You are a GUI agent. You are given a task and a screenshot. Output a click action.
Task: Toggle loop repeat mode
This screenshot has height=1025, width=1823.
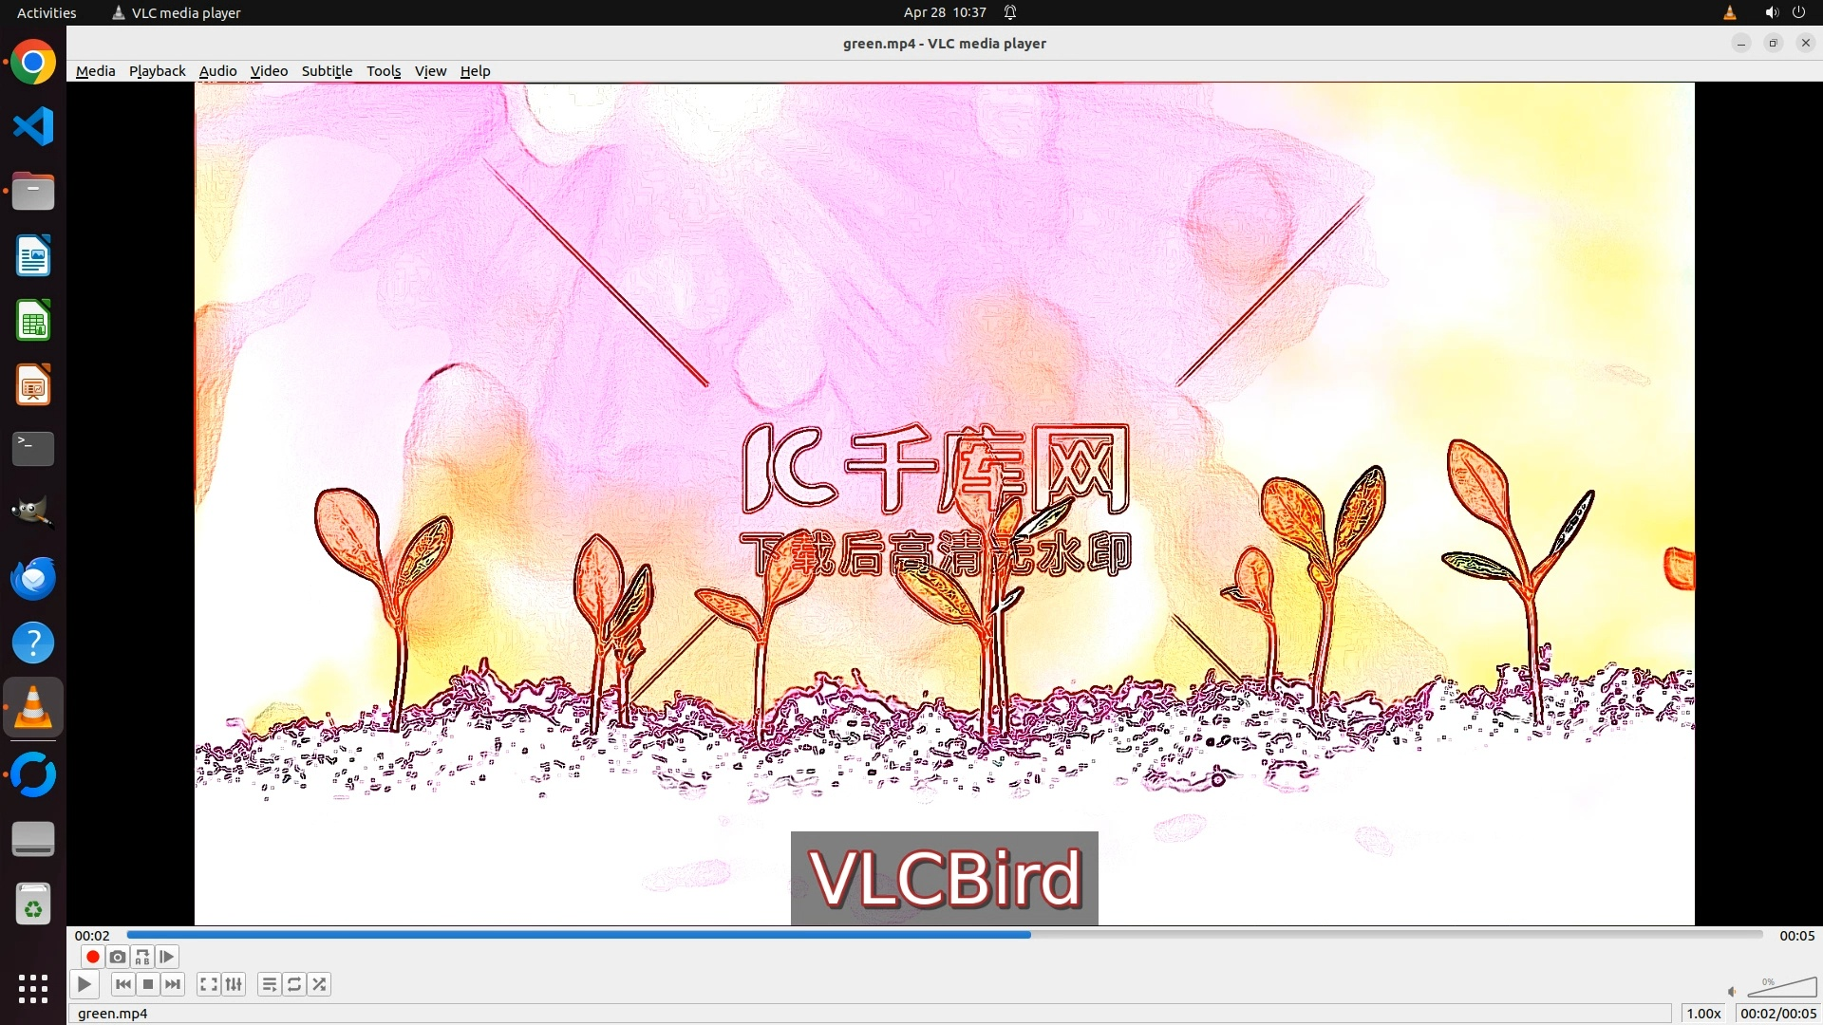coord(294,984)
